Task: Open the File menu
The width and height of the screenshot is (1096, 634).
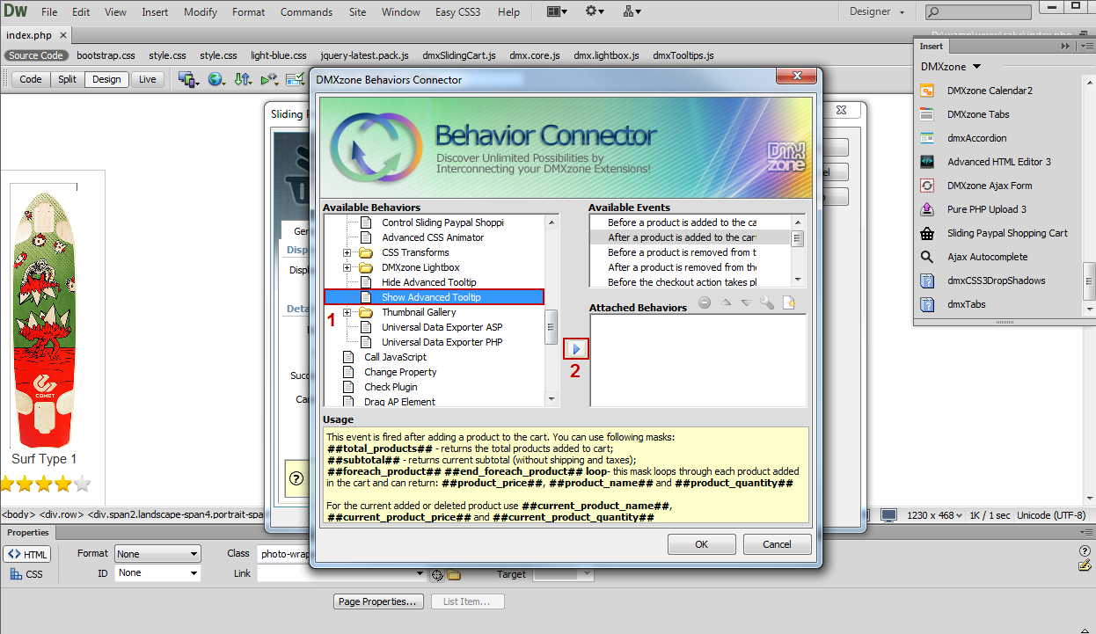Action: pos(49,12)
